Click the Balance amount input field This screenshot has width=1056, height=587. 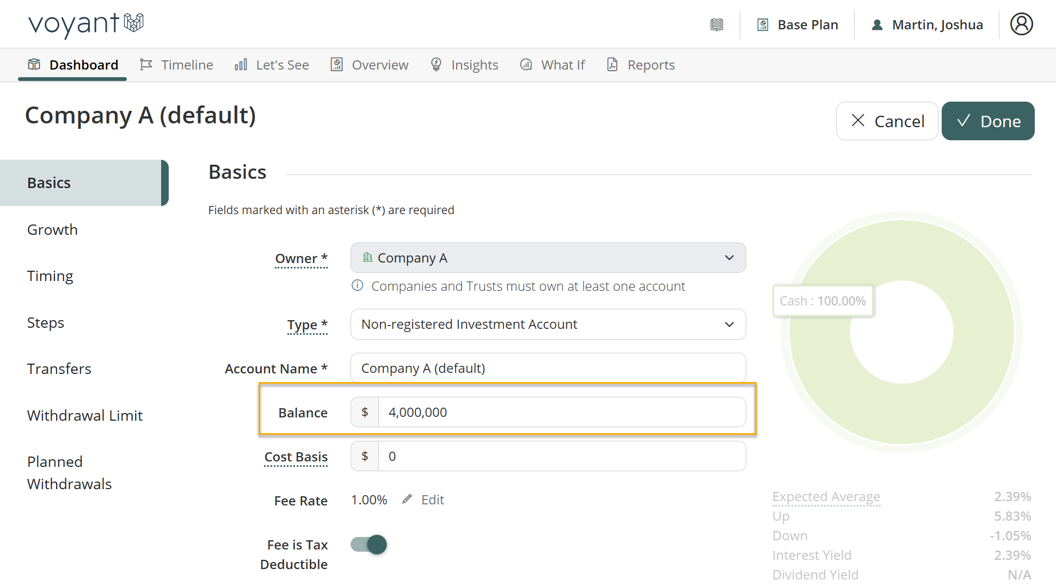562,412
